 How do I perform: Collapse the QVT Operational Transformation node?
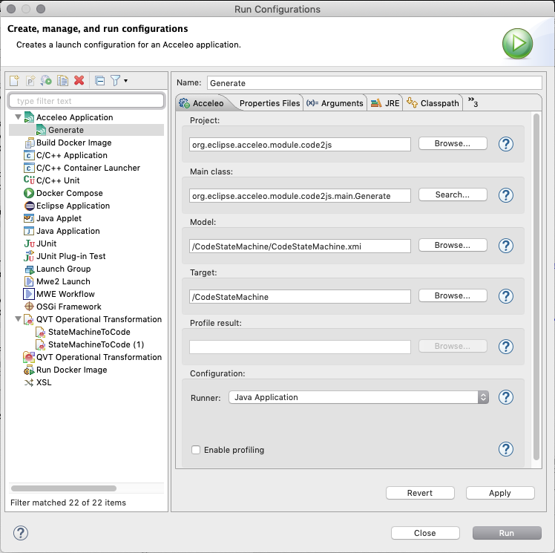click(18, 319)
